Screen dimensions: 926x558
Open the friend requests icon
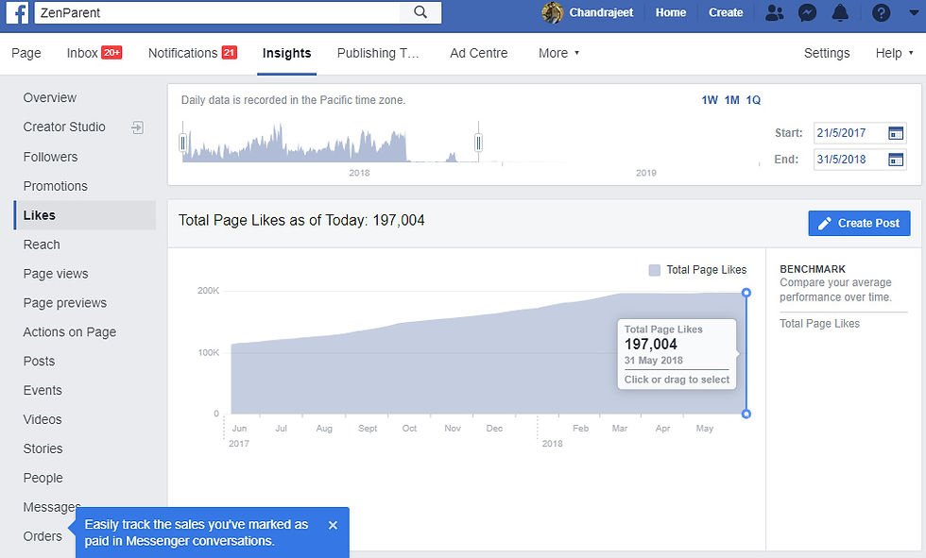click(x=774, y=12)
